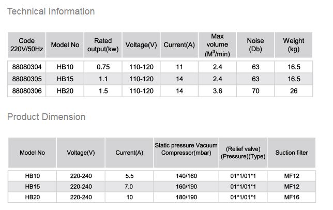This screenshot has height=210, width=333.
Task: Click the Technical Information heading
Action: pyautogui.click(x=51, y=11)
